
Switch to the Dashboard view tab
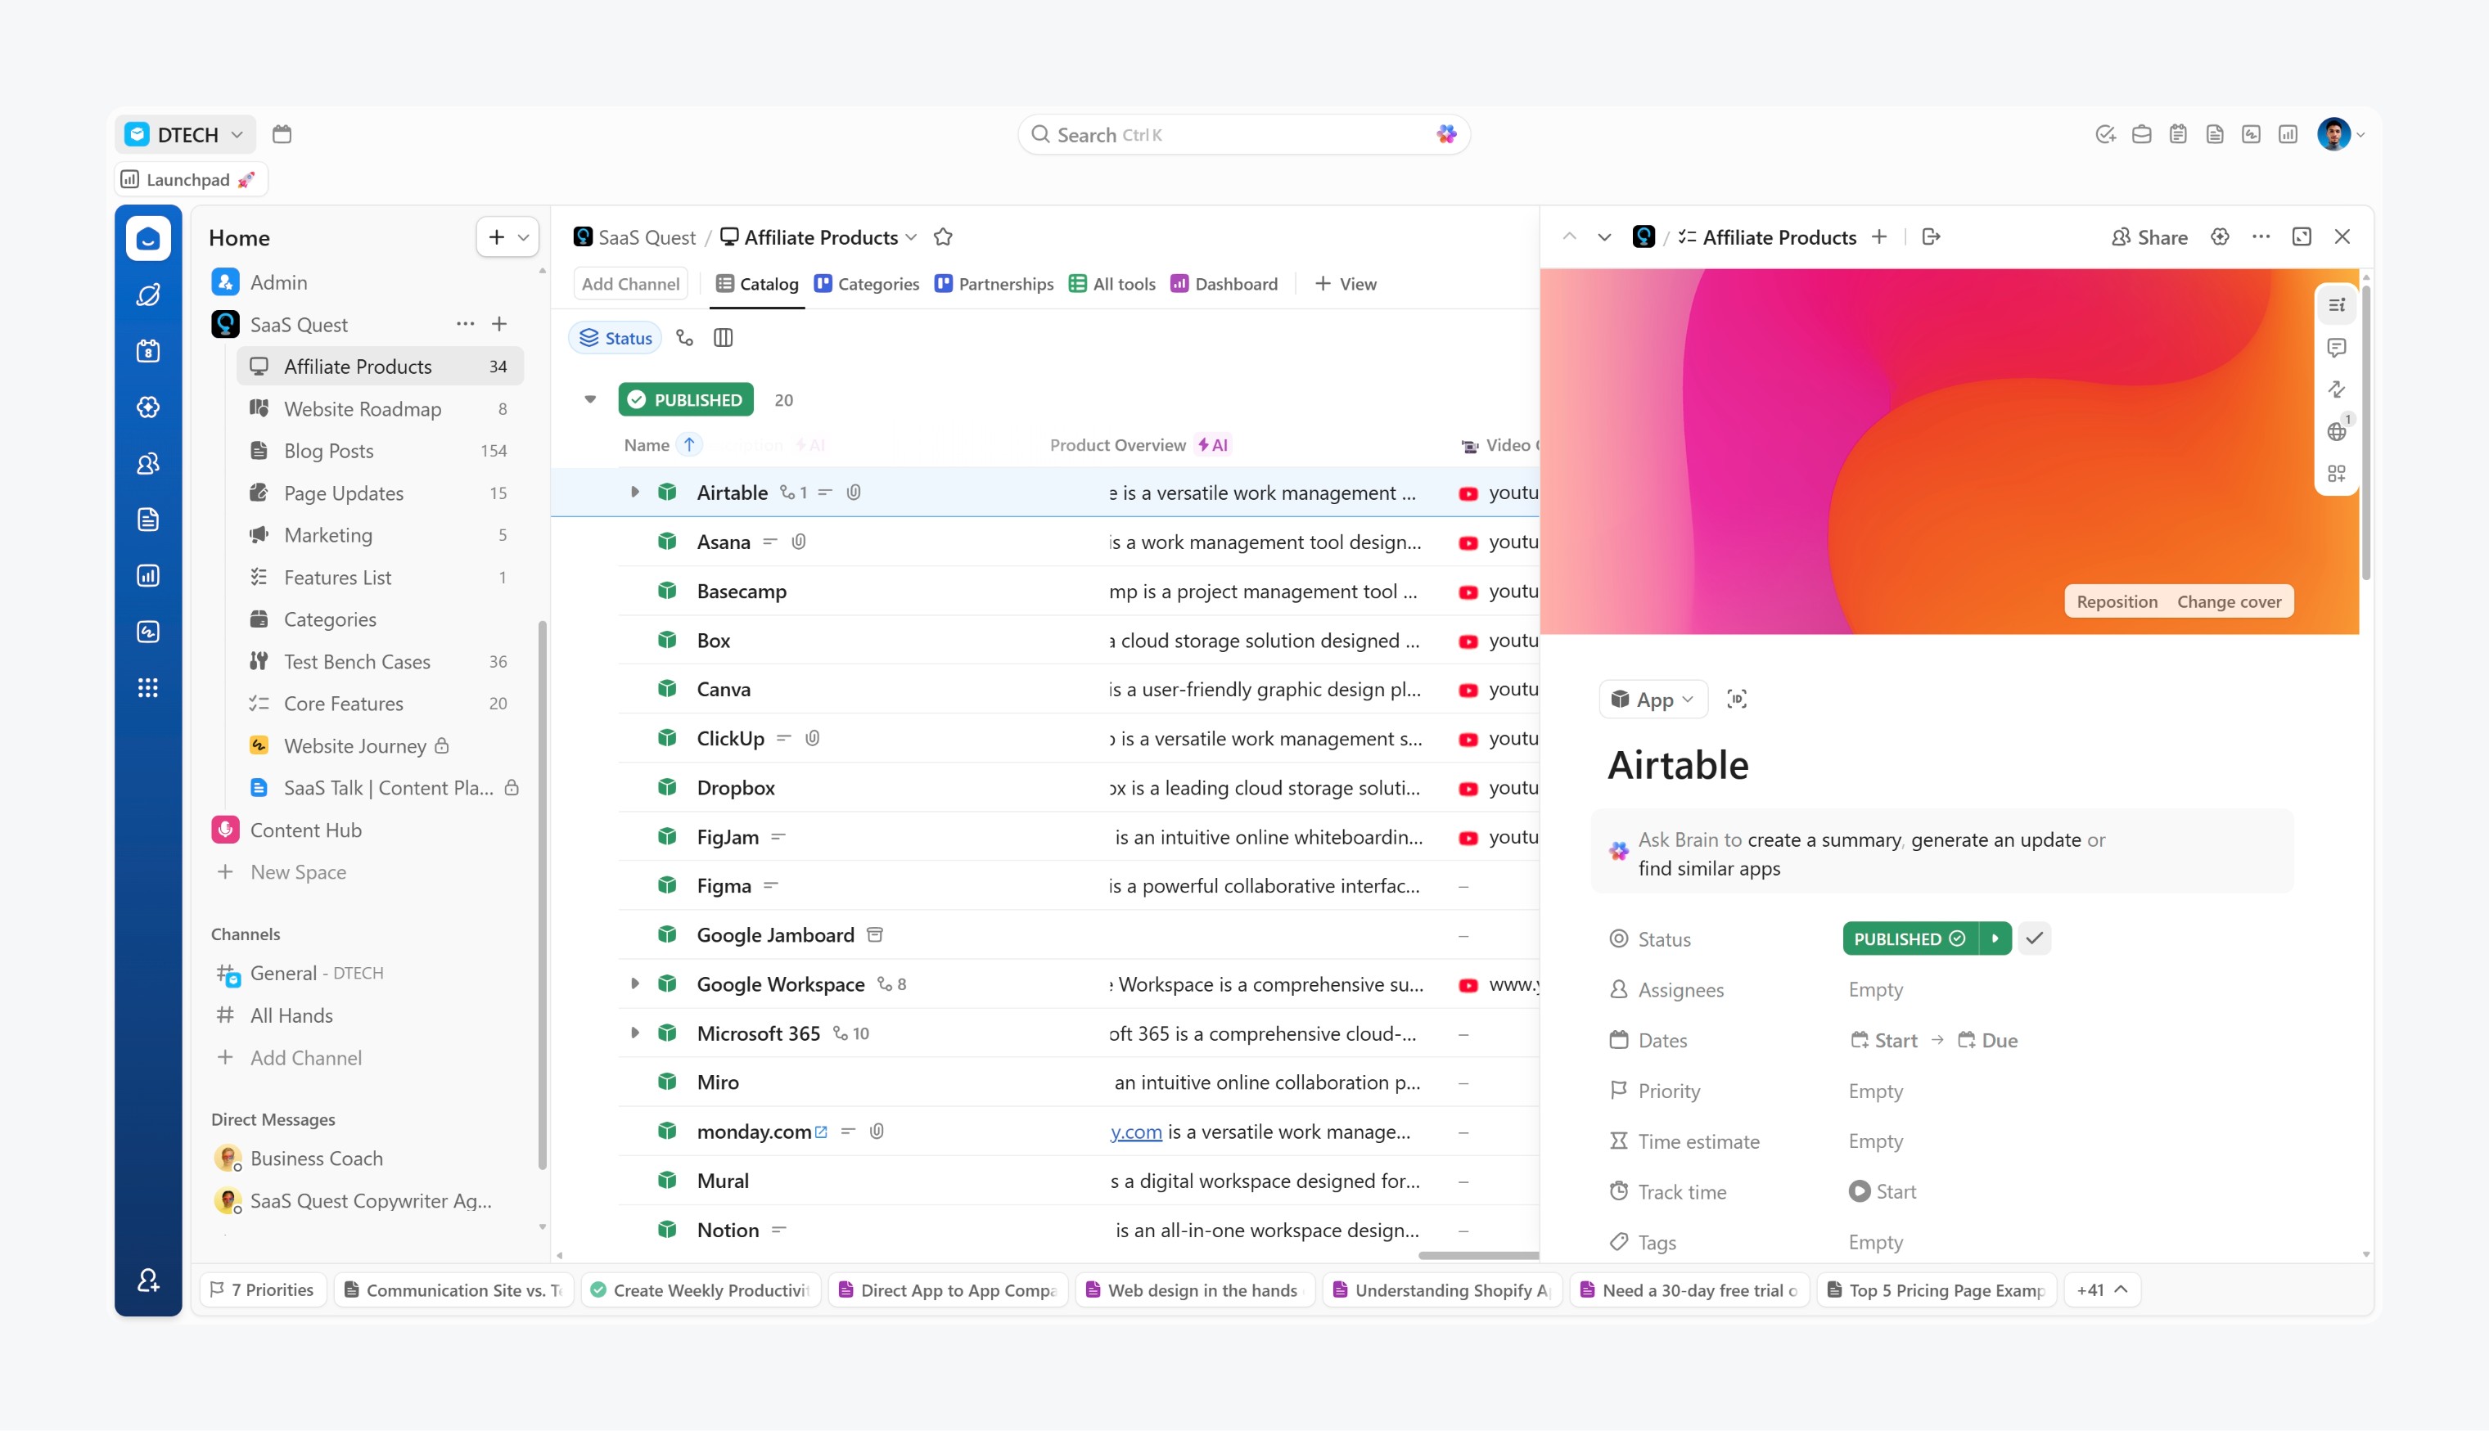(x=1224, y=284)
